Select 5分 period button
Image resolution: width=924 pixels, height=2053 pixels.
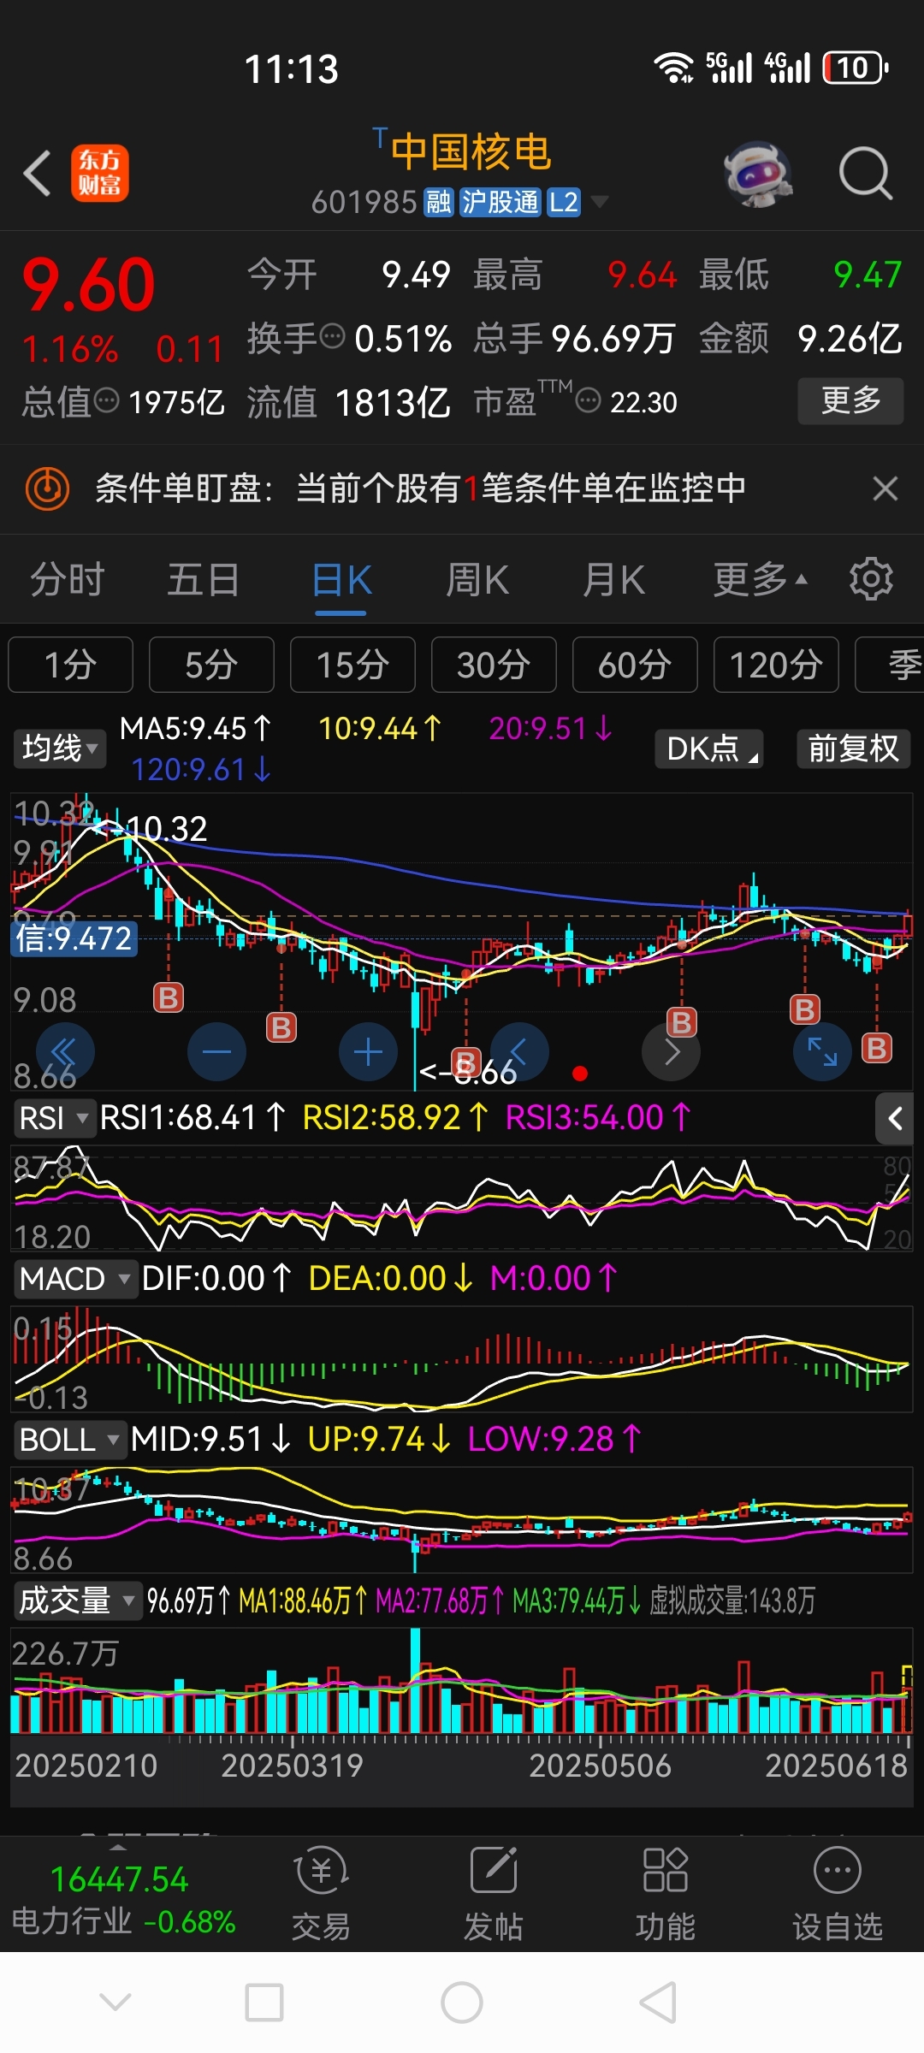[211, 665]
